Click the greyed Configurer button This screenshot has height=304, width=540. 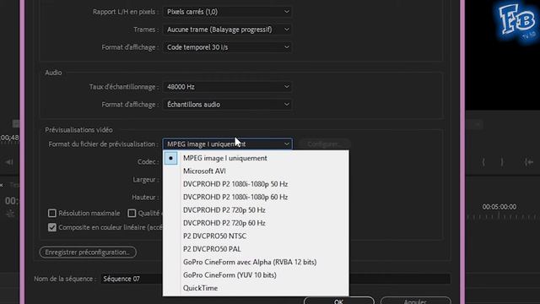pyautogui.click(x=324, y=144)
